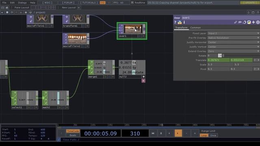Image resolution: width=260 pixels, height=146 pixels.
Task: Click the Translate Y green field
Action: click(241, 60)
